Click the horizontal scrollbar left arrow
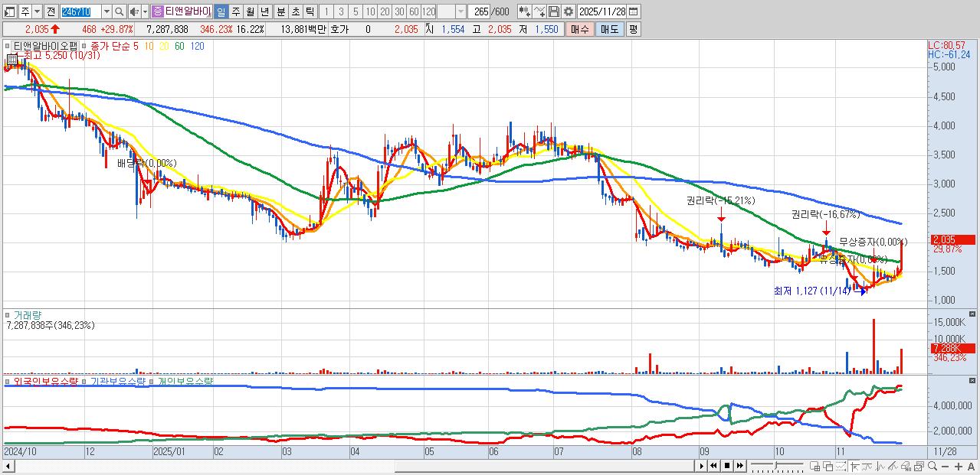 [x=8, y=465]
